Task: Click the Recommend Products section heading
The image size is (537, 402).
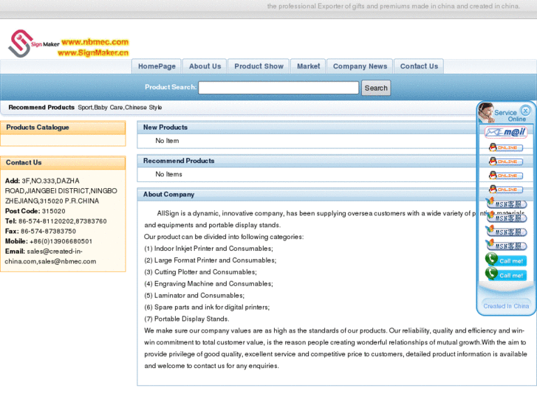Action: click(x=179, y=161)
